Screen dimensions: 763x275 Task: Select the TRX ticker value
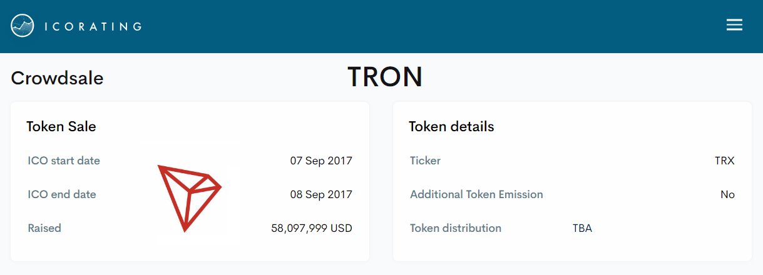click(725, 161)
